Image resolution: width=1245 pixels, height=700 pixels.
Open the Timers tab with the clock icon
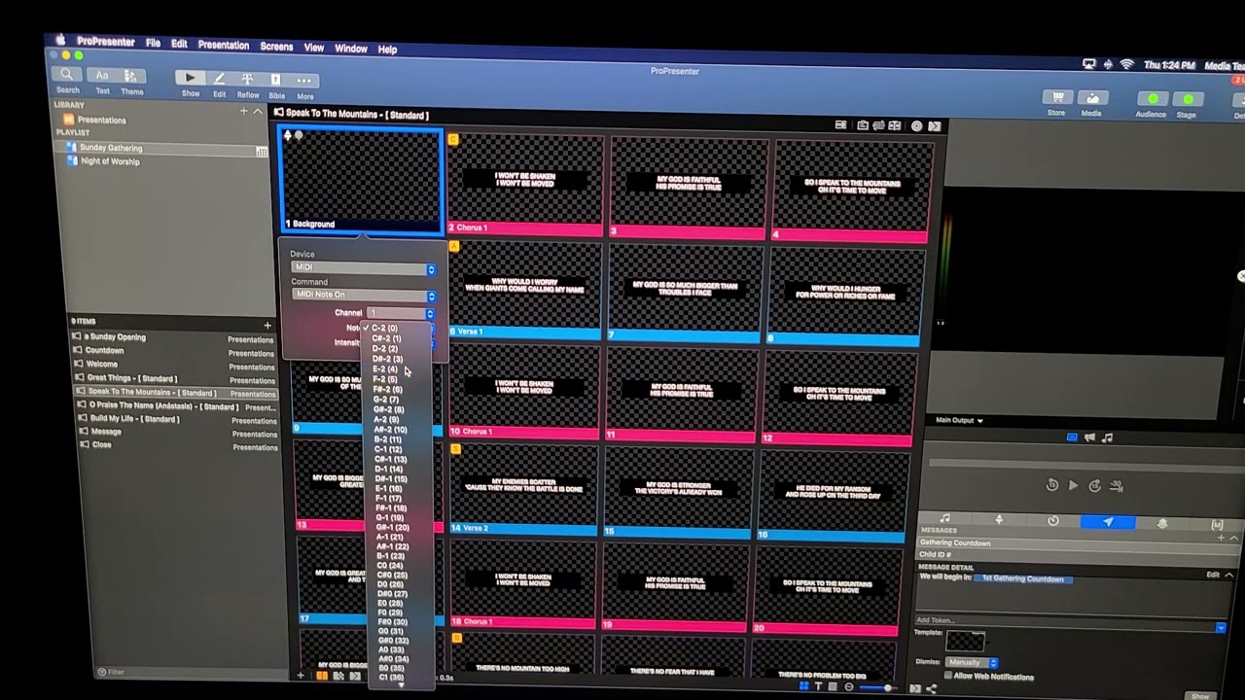coord(1053,522)
